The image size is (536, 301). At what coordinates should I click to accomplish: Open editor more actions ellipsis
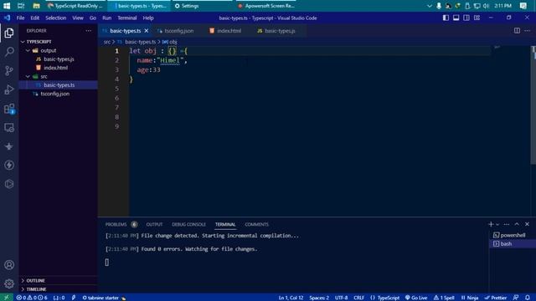[527, 31]
